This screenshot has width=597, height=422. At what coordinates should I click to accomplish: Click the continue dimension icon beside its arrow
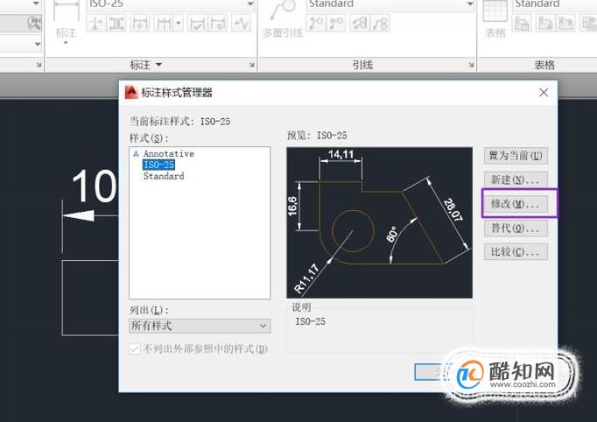(x=164, y=24)
